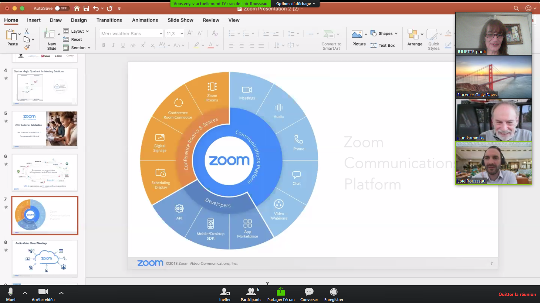Viewport: 540px width, 303px height.
Task: Click the font color red A swatch
Action: [x=211, y=45]
